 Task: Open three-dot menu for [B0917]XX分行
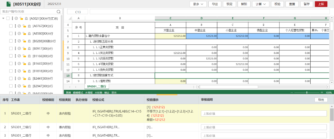15,49
